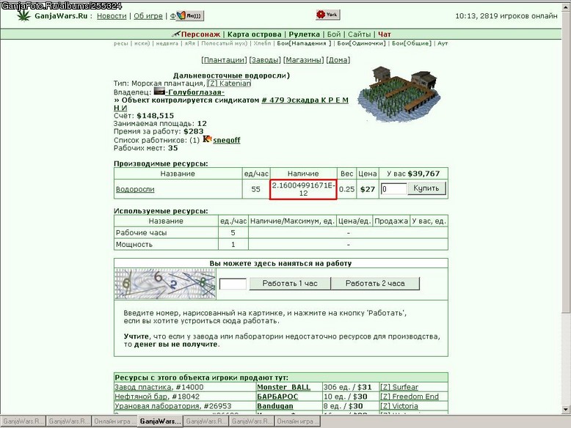Click the work bonus $283 value
571x428 pixels.
click(193, 131)
